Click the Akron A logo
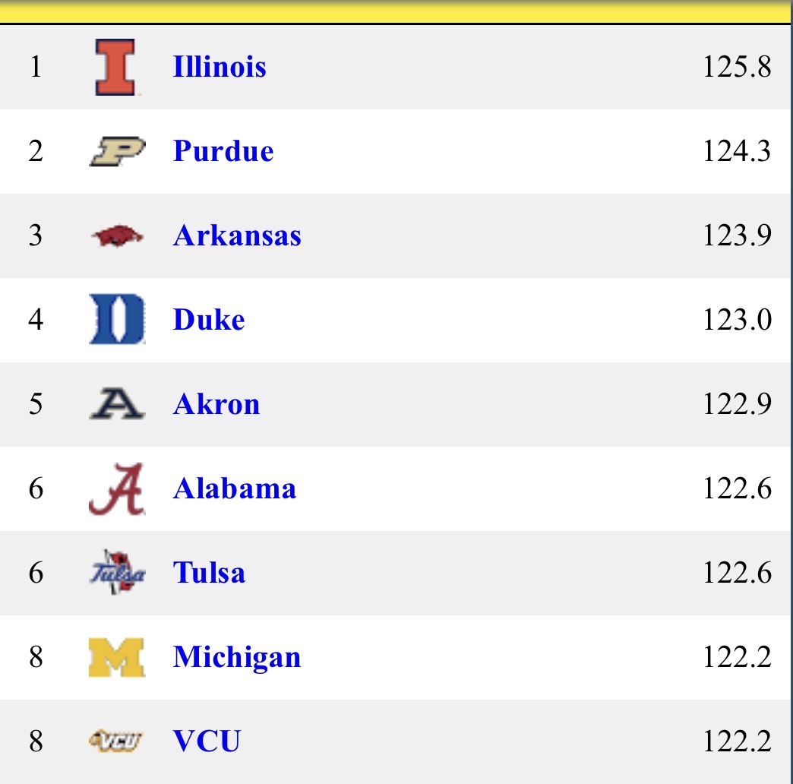793x784 pixels. coord(116,404)
